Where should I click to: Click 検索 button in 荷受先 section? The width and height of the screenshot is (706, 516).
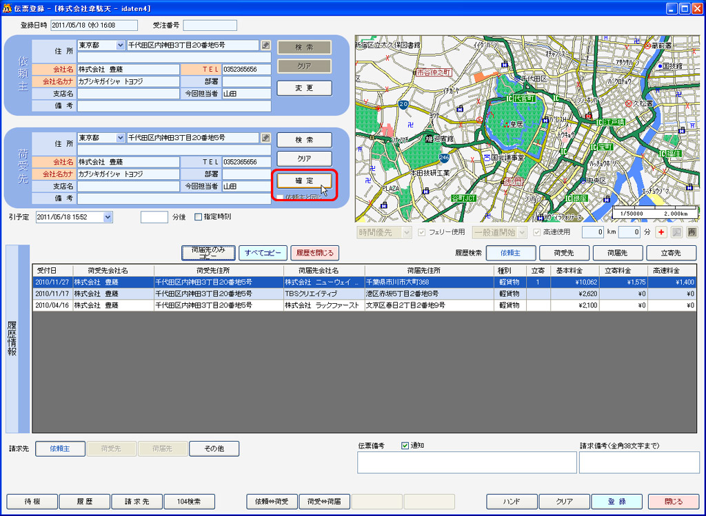(304, 140)
